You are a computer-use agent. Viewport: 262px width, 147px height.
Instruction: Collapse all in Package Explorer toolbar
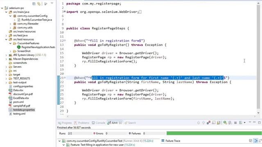point(34,4)
